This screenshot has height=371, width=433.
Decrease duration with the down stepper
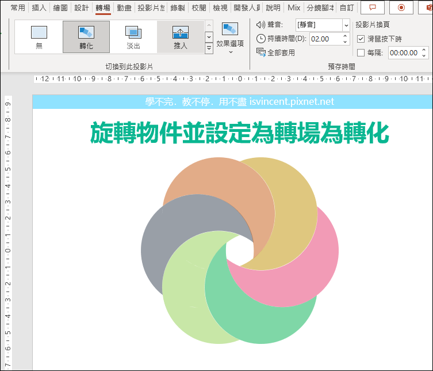pyautogui.click(x=345, y=42)
